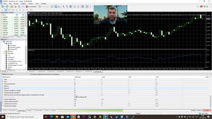Open the expert selection dropdown in tester
The width and height of the screenshot is (212, 119).
click(x=28, y=74)
